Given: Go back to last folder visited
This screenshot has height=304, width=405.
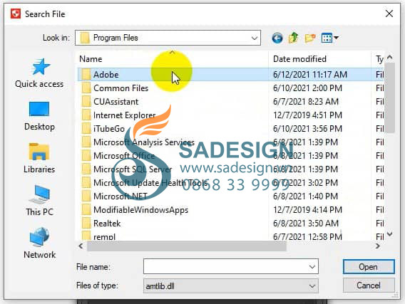Looking at the screenshot, I should click(x=277, y=38).
